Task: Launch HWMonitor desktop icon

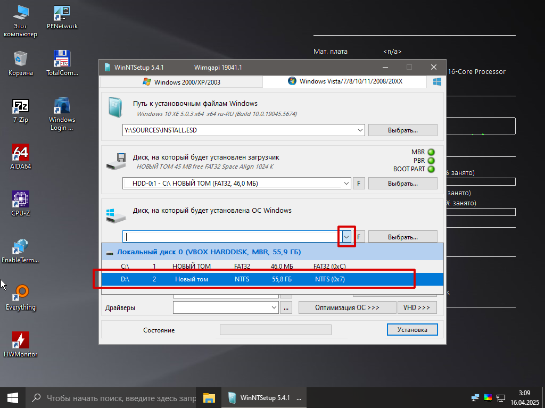Action: (21, 345)
